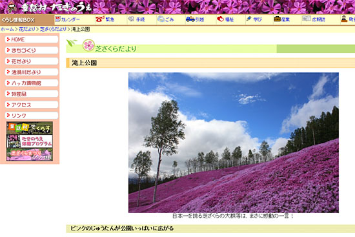The image size is (355, 237).
Task: Click 滝上公園 in the breadcrumb
Action: coord(80,29)
